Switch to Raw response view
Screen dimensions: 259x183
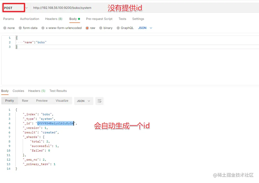pos(25,101)
